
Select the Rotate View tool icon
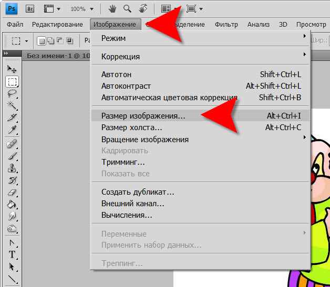point(143,9)
